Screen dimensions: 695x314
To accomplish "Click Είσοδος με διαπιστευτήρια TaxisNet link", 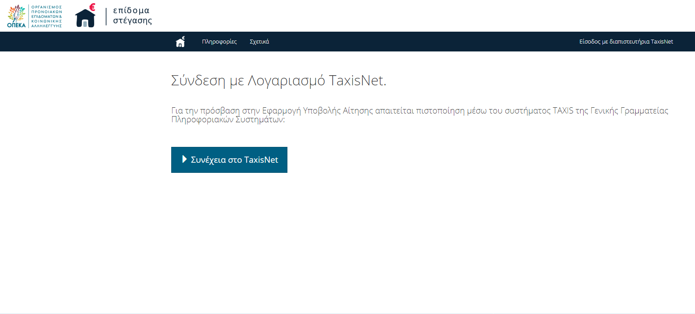I will pyautogui.click(x=626, y=42).
